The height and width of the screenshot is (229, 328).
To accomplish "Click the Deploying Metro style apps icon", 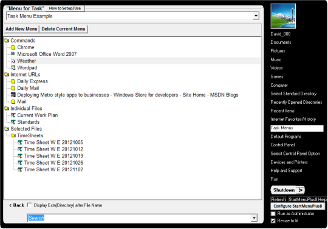I will 13,95.
